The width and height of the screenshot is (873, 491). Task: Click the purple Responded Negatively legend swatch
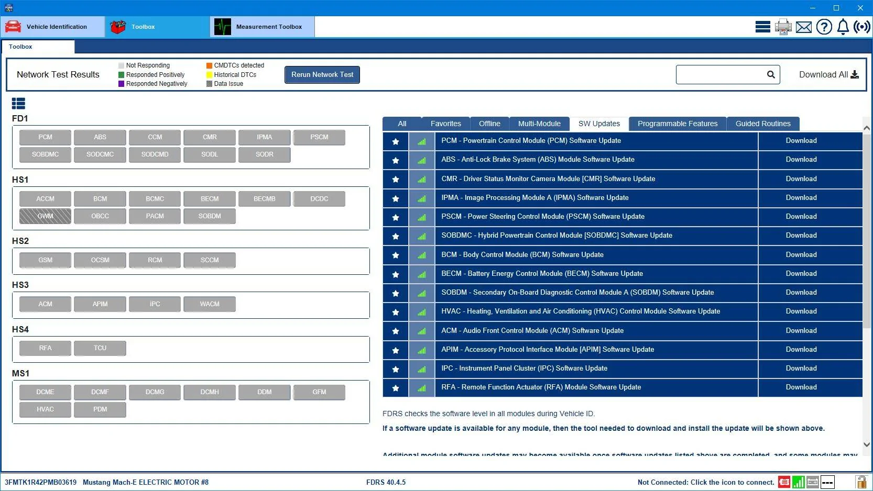click(121, 84)
